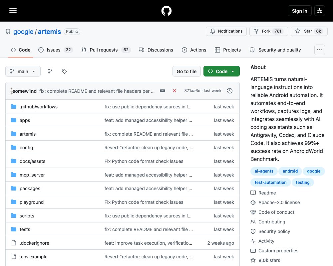Click the .github/workflows folder icon
The width and height of the screenshot is (333, 266).
pyautogui.click(x=14, y=106)
